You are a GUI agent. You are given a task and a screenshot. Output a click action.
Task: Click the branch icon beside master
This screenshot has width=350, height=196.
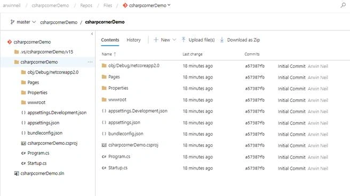pyautogui.click(x=12, y=22)
